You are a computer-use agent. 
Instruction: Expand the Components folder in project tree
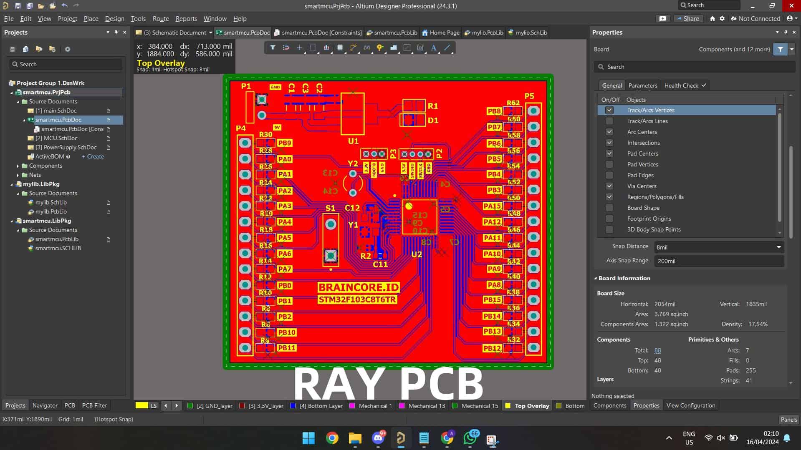(x=18, y=166)
